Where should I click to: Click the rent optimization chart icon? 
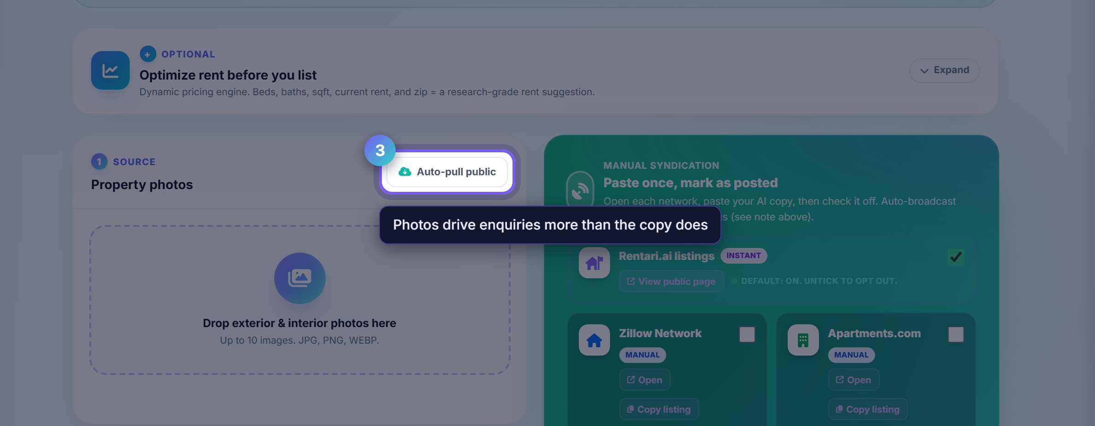(x=110, y=70)
